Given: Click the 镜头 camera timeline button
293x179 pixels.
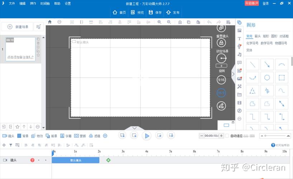Looking at the screenshot, I should click(8, 136).
